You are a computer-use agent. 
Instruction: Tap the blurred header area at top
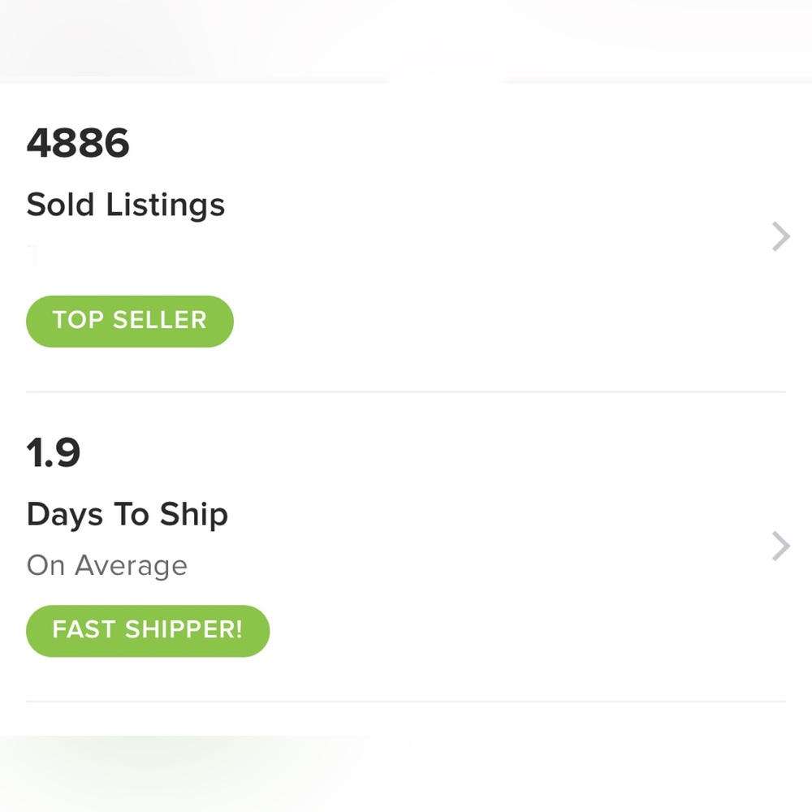tap(406, 41)
